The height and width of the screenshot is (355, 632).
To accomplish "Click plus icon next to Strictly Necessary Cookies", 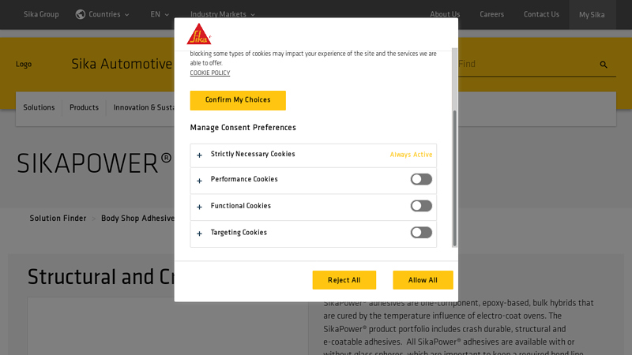I will click(199, 155).
